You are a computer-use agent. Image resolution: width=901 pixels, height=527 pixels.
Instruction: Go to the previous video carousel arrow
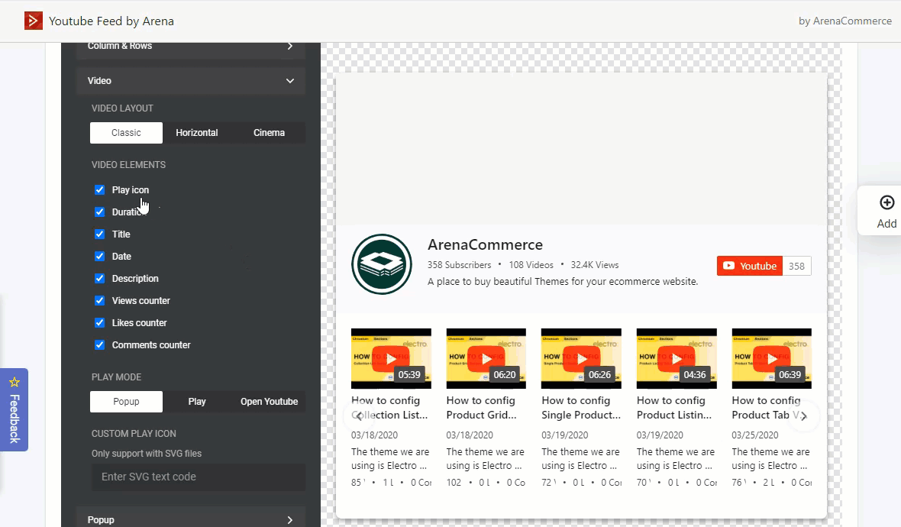[x=359, y=415]
